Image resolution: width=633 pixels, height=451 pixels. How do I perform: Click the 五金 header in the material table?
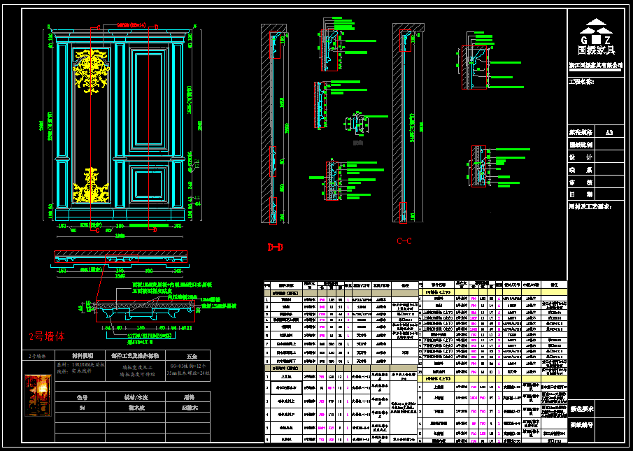[183, 356]
